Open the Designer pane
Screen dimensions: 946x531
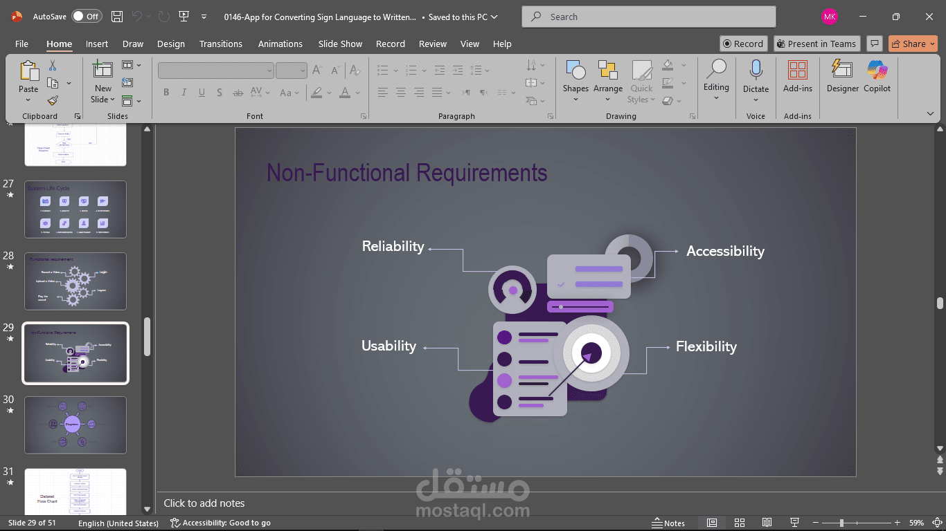point(842,70)
